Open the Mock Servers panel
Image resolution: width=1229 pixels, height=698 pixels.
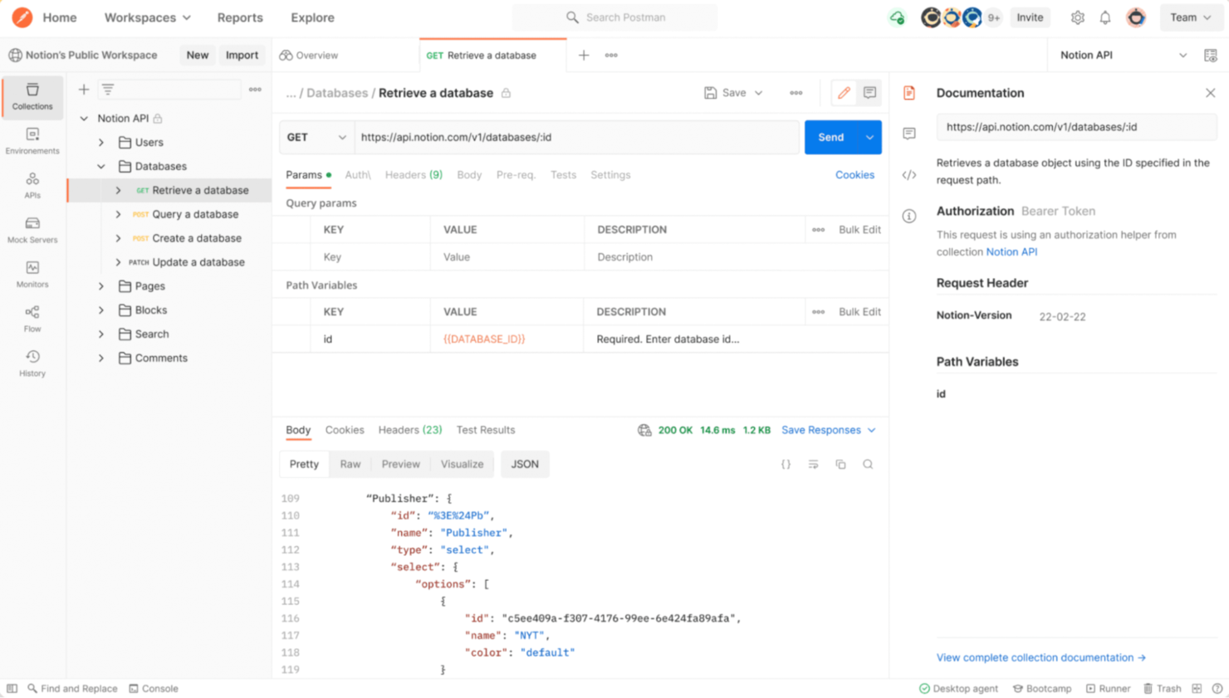point(32,231)
